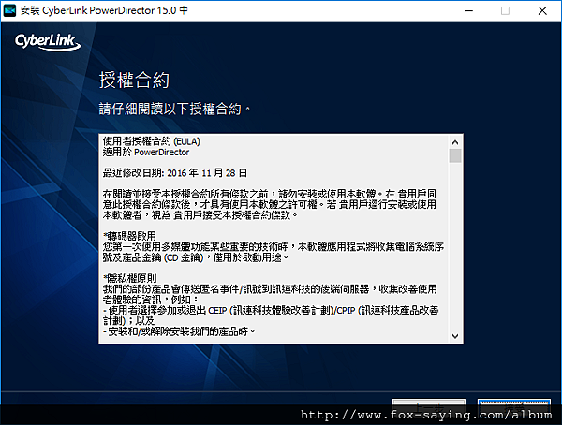
Task: Close the PowerDirector installer window
Action: point(542,10)
